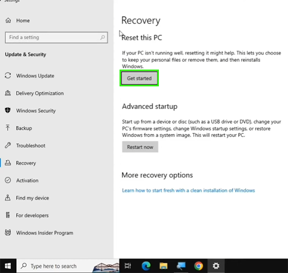
Task: Open File Explorer from taskbar
Action: [x=164, y=266]
